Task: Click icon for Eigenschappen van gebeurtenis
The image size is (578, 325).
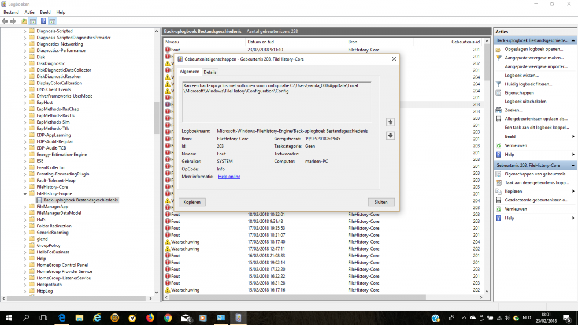Action: [498, 174]
